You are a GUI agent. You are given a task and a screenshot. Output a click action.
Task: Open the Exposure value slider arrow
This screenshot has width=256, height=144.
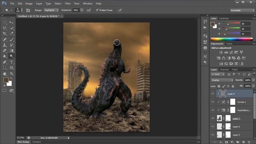[x=82, y=10]
